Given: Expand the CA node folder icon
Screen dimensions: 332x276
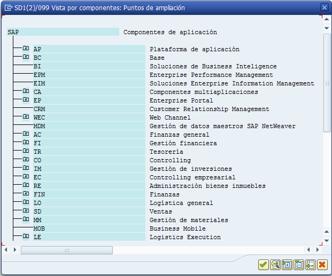Looking at the screenshot, I should point(26,91).
